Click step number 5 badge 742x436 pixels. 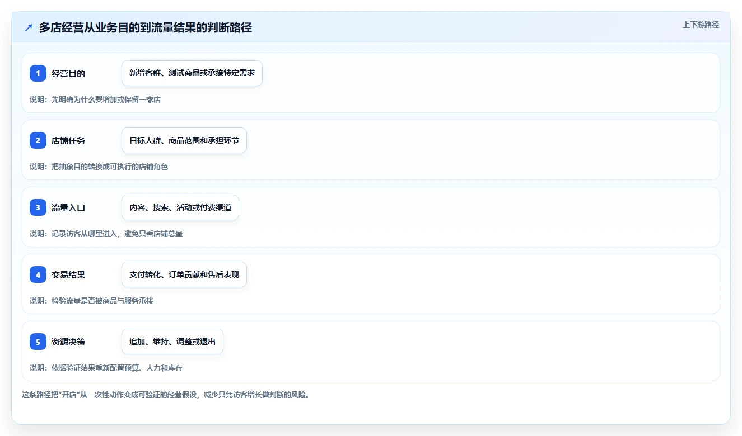[x=38, y=342]
